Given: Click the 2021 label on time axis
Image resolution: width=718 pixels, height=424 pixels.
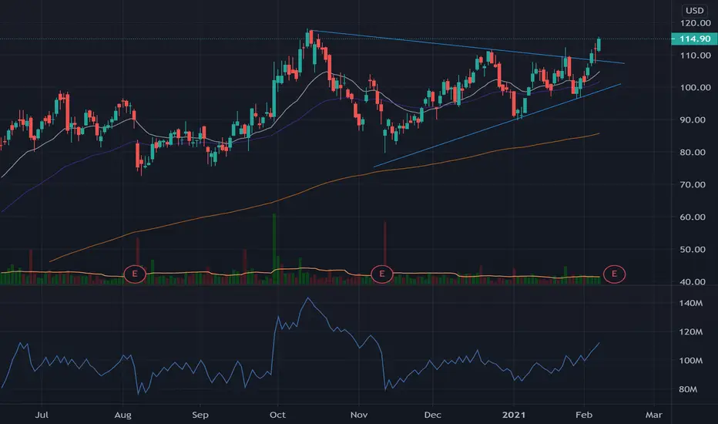Looking at the screenshot, I should tap(514, 415).
